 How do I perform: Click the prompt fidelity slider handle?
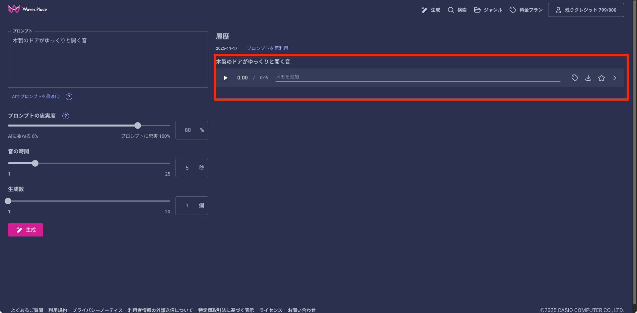click(x=138, y=126)
